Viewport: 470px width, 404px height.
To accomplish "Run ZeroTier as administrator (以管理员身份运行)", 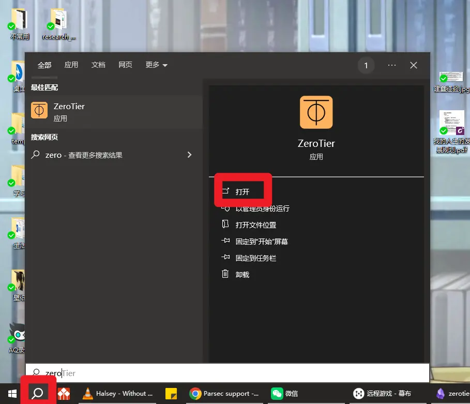I will 262,208.
